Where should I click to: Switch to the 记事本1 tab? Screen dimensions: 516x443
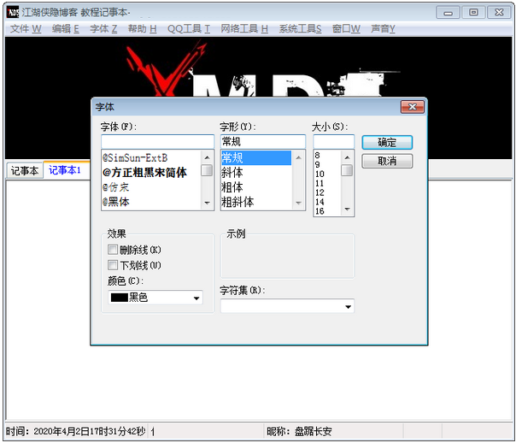coord(65,170)
